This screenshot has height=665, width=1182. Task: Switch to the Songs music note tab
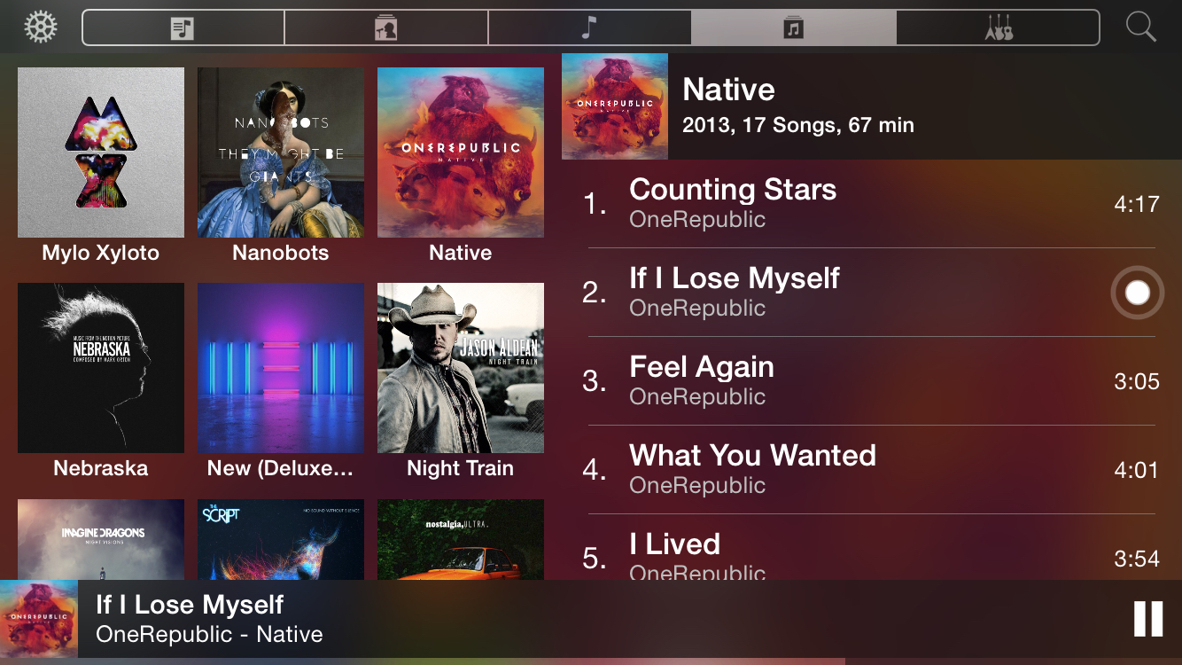click(589, 27)
